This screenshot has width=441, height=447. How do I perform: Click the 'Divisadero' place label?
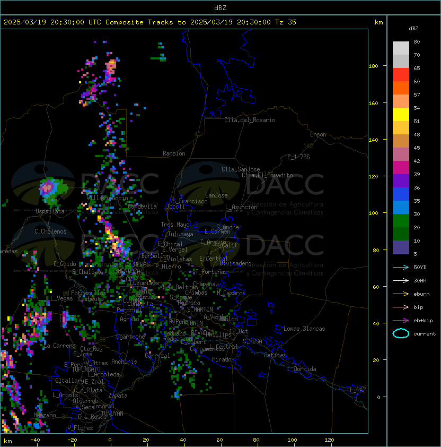pos(236,263)
